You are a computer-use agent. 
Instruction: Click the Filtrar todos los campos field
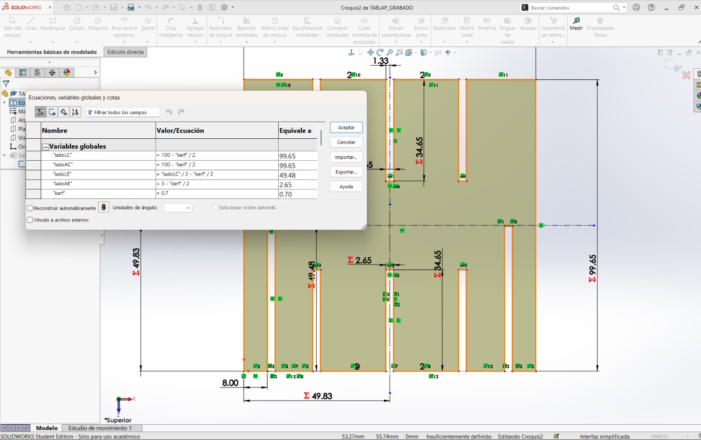click(x=123, y=113)
